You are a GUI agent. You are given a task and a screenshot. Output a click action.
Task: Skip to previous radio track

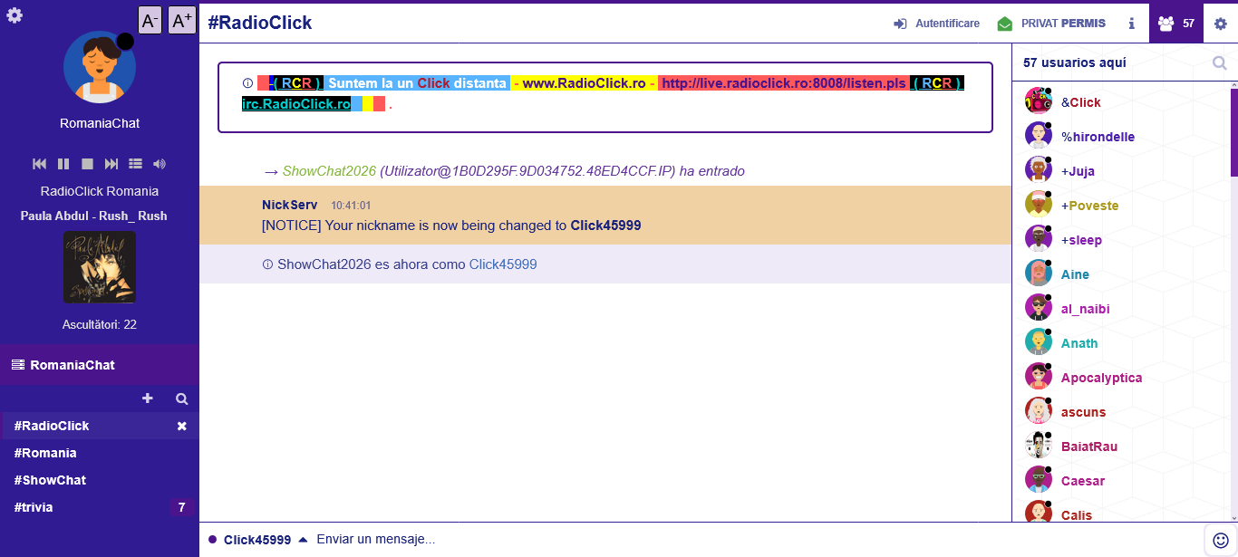click(x=40, y=164)
